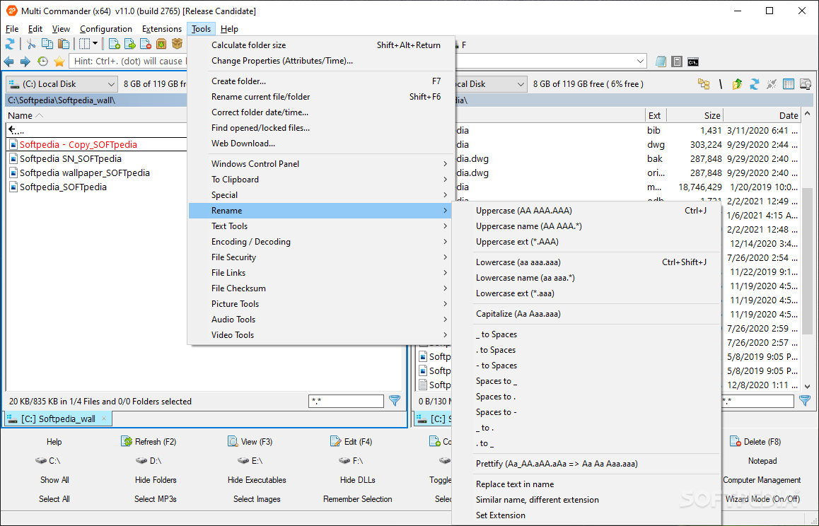Screen dimensions: 819x526
Task: Choose Uppercase (AA AAA.AAA) rename option
Action: click(586, 211)
